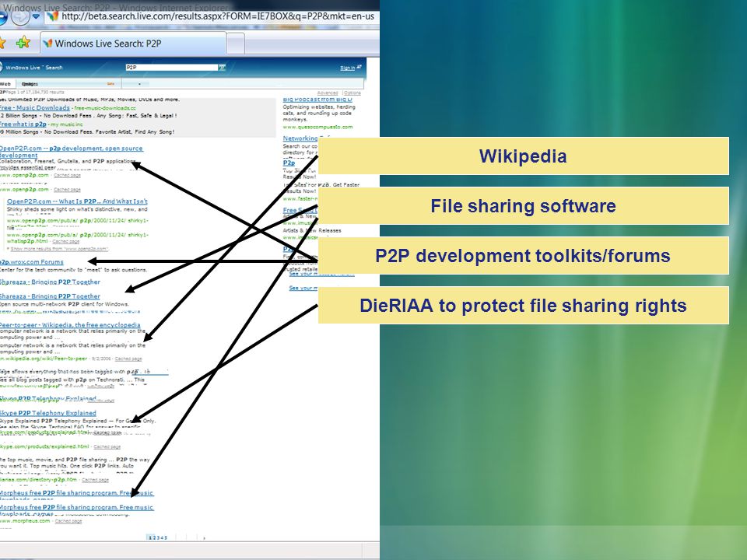Image resolution: width=747 pixels, height=560 pixels.
Task: Open the Big Podcast from Big D ad
Action: pos(317,100)
